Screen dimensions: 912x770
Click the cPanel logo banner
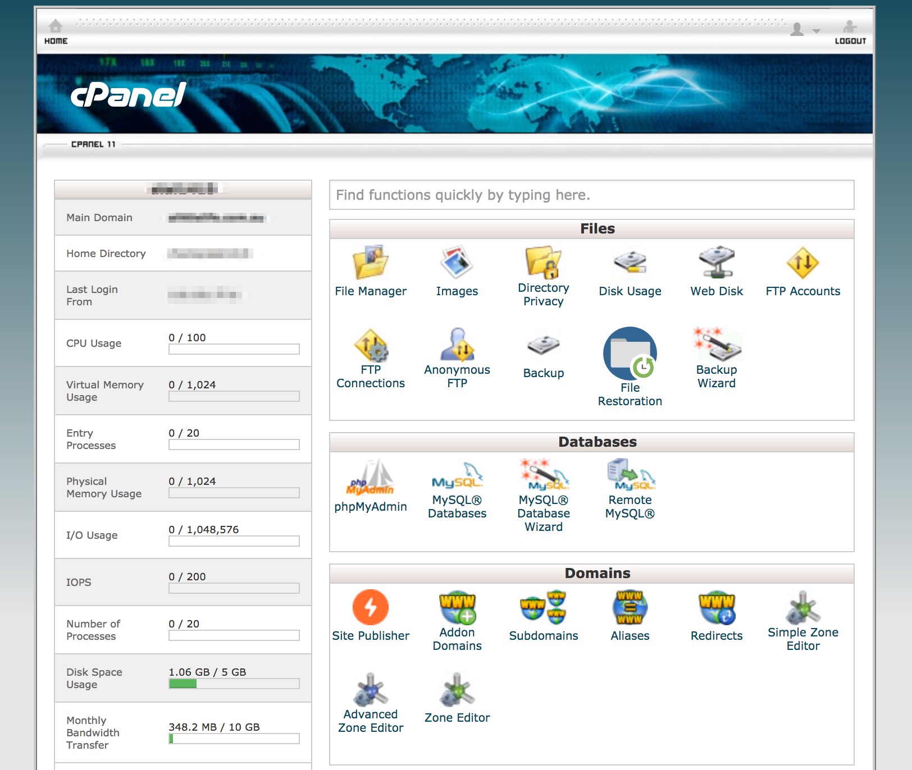coord(128,95)
